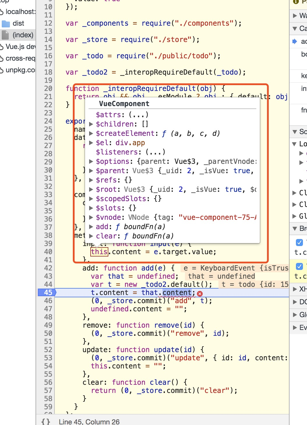Toggle the highlighted active breakpoint checkbox

[x=299, y=266]
